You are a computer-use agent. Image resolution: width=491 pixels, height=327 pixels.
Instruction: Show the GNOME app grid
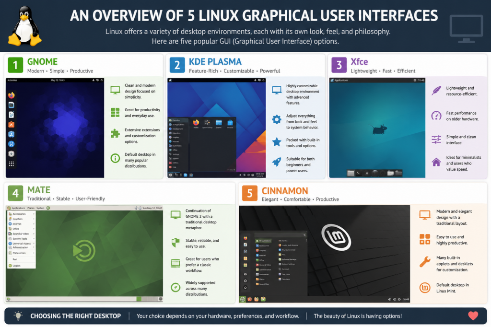(x=12, y=164)
